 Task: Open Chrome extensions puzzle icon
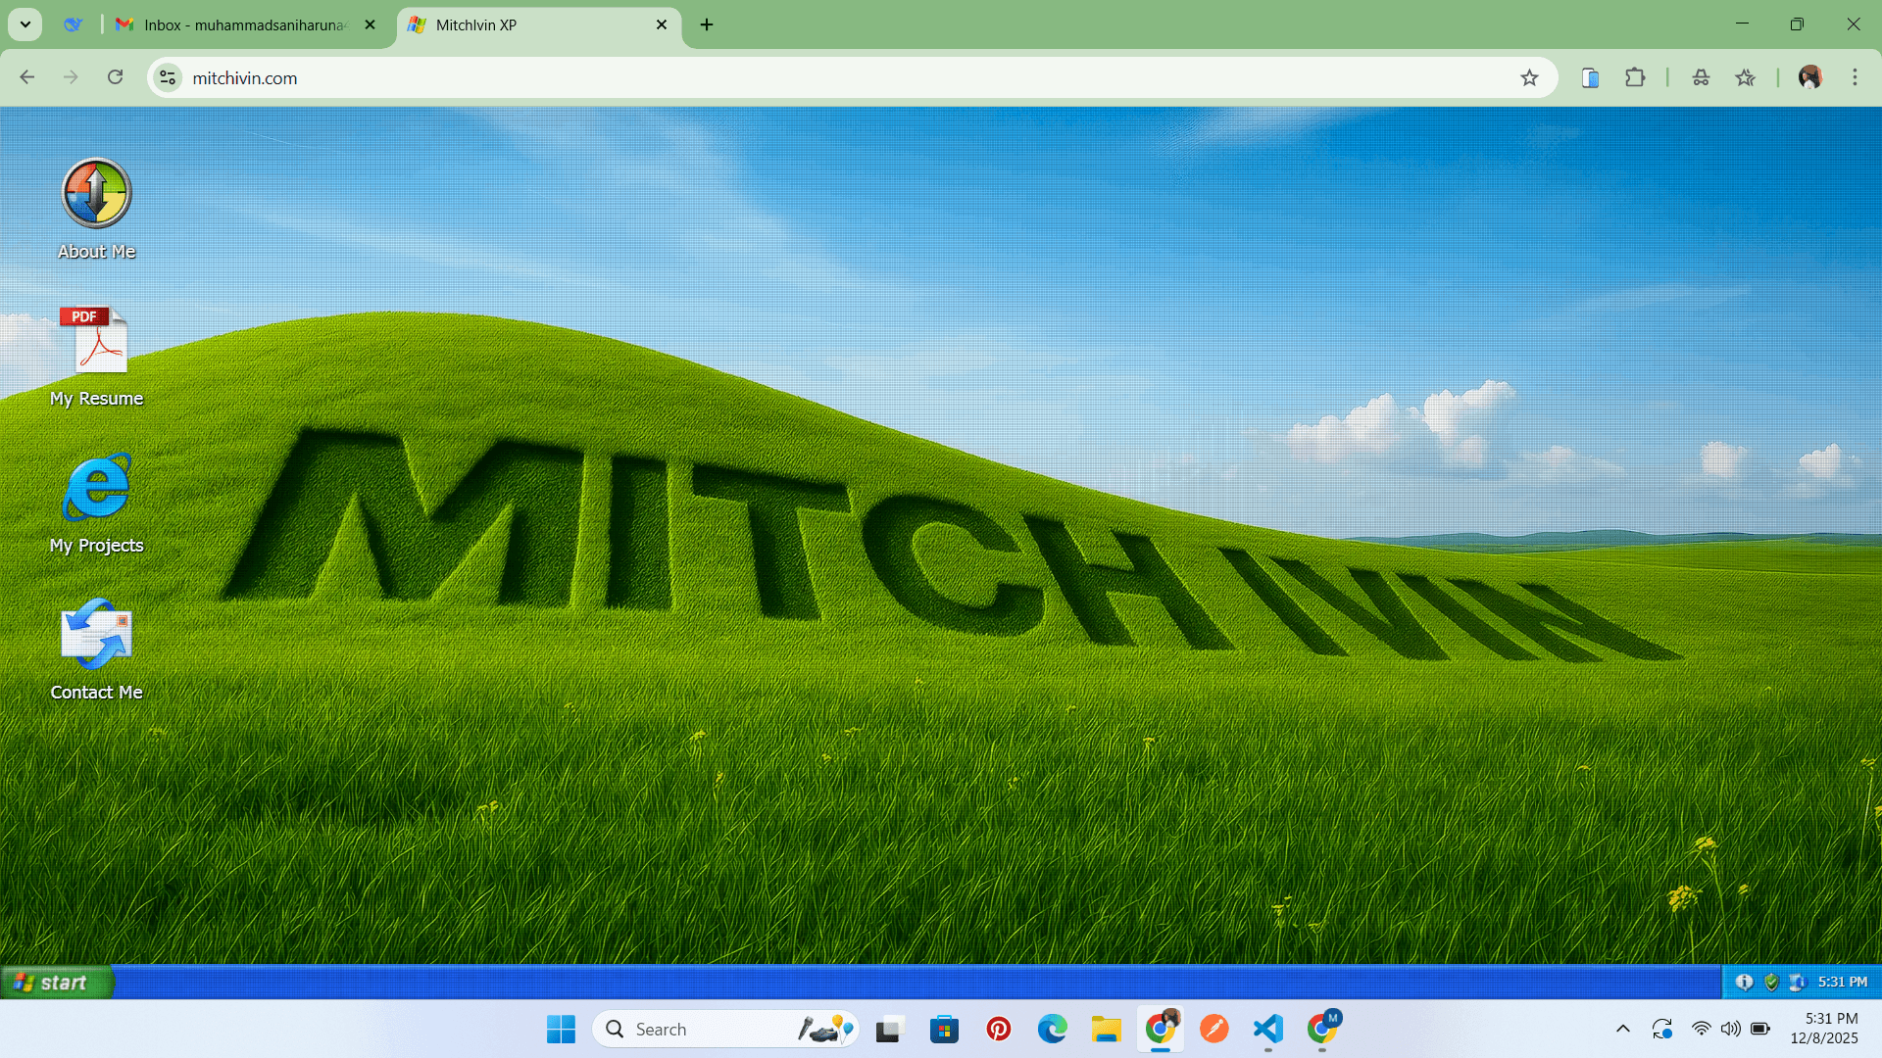[1635, 78]
